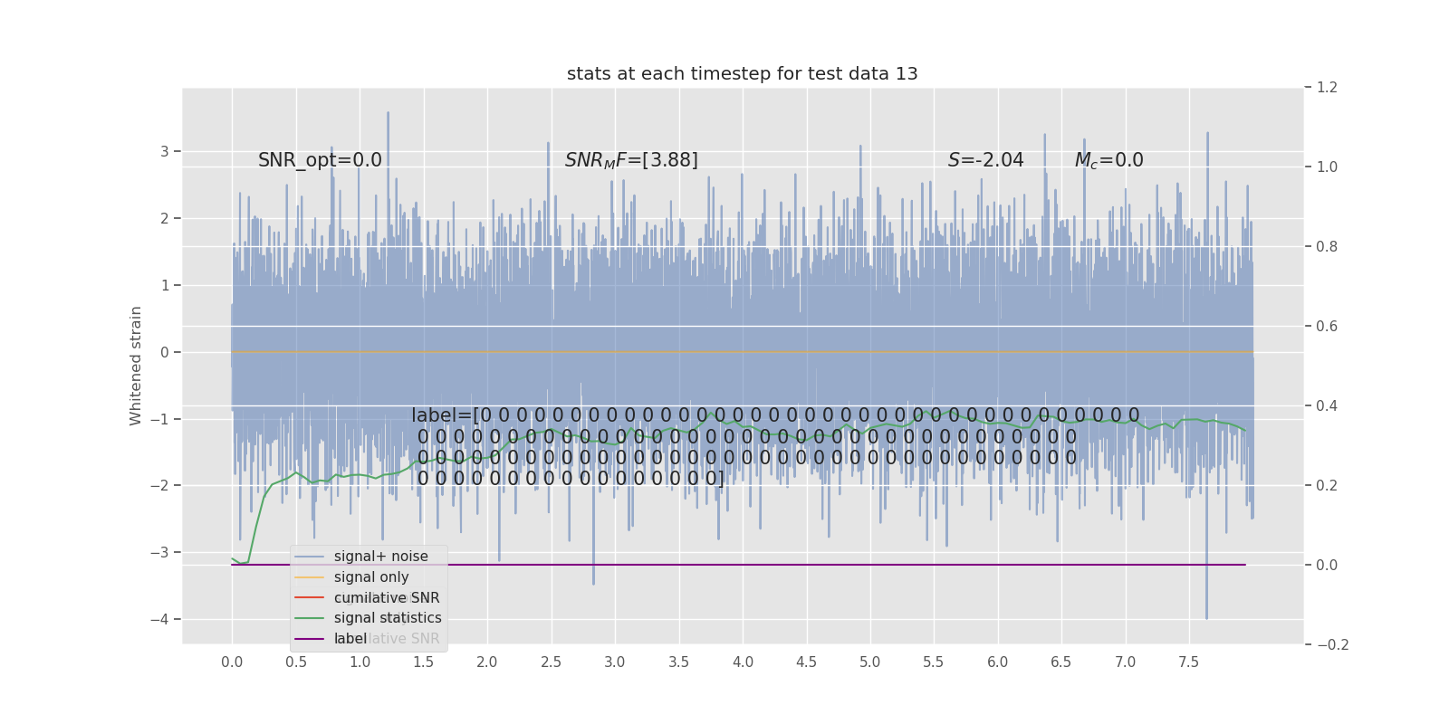Click the 'S=-2.04' annotation
The height and width of the screenshot is (724, 1449).
[985, 160]
